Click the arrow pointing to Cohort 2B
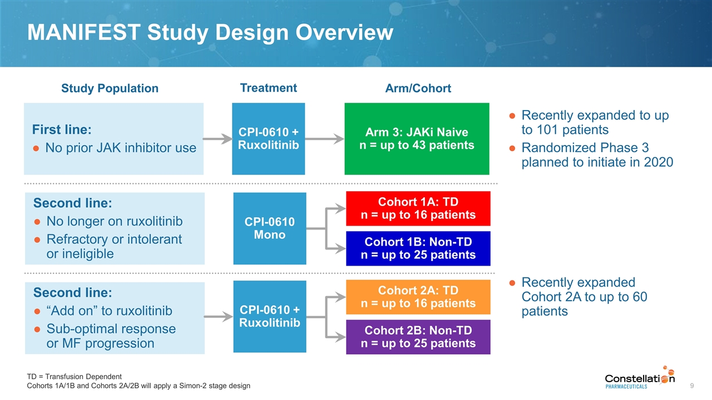The width and height of the screenshot is (712, 400). (335, 337)
